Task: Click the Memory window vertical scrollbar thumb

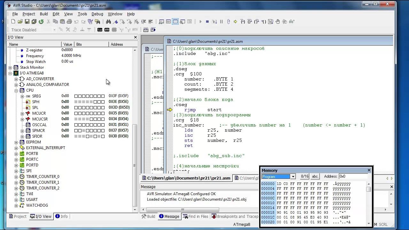Action: click(x=369, y=189)
